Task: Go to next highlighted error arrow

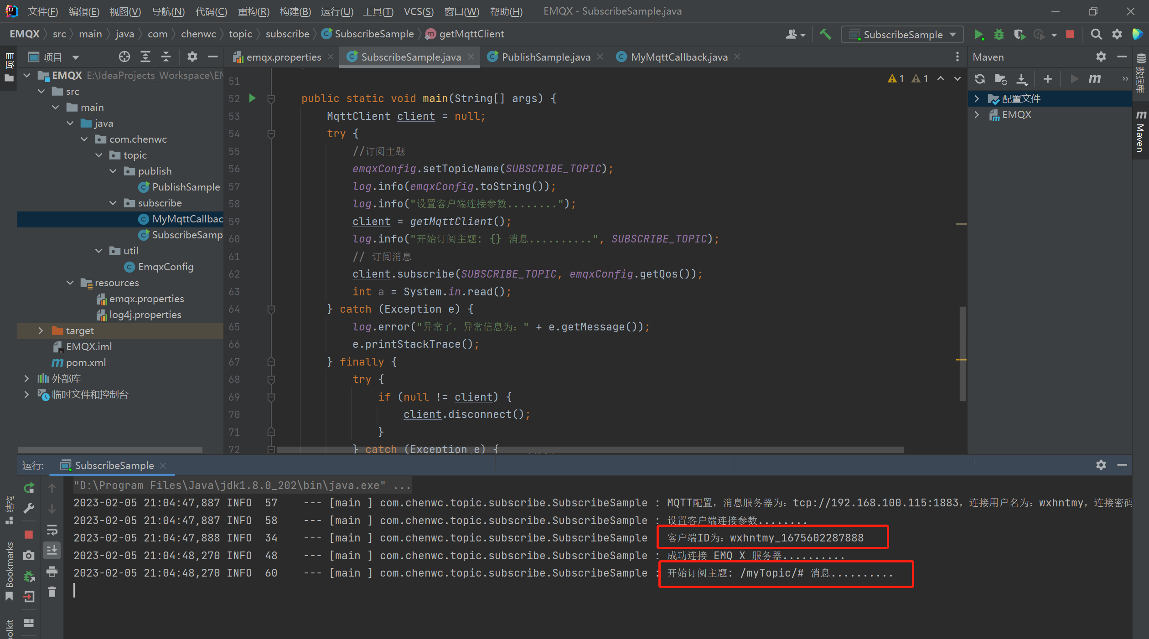Action: 957,78
